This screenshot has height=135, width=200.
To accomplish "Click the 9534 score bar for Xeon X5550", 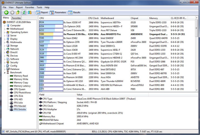I will [x=51, y=22].
